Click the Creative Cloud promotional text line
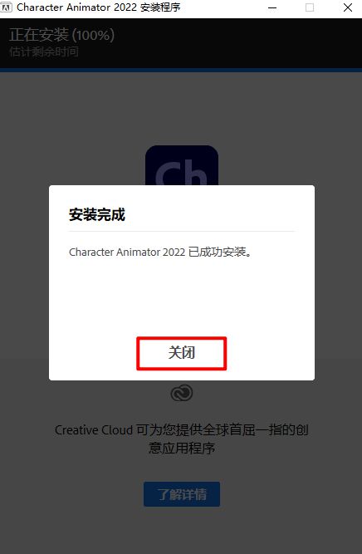The height and width of the screenshot is (554, 362). pos(182,430)
